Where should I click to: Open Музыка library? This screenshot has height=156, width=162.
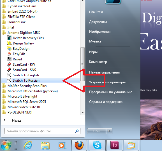point(95,41)
